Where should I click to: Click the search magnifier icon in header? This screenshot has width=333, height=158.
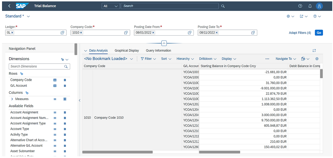(x=223, y=6)
